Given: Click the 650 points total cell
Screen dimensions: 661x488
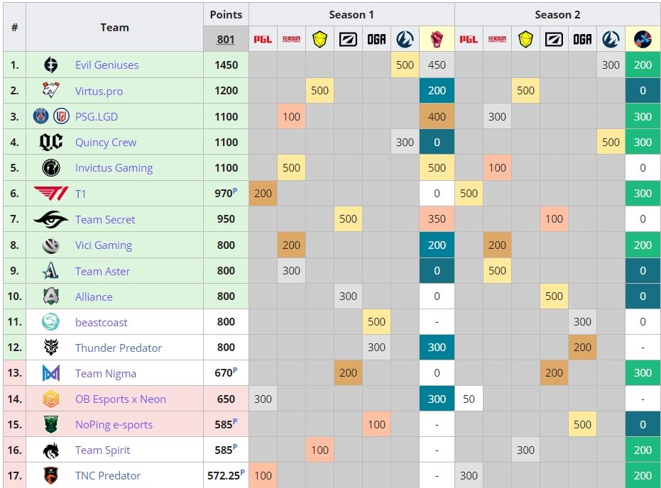Looking at the screenshot, I should click(226, 399).
